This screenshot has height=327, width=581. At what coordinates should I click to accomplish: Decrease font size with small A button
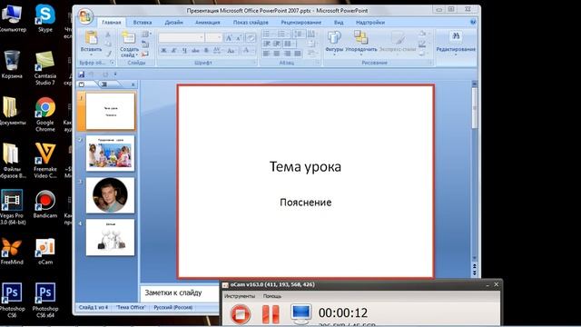tap(239, 37)
